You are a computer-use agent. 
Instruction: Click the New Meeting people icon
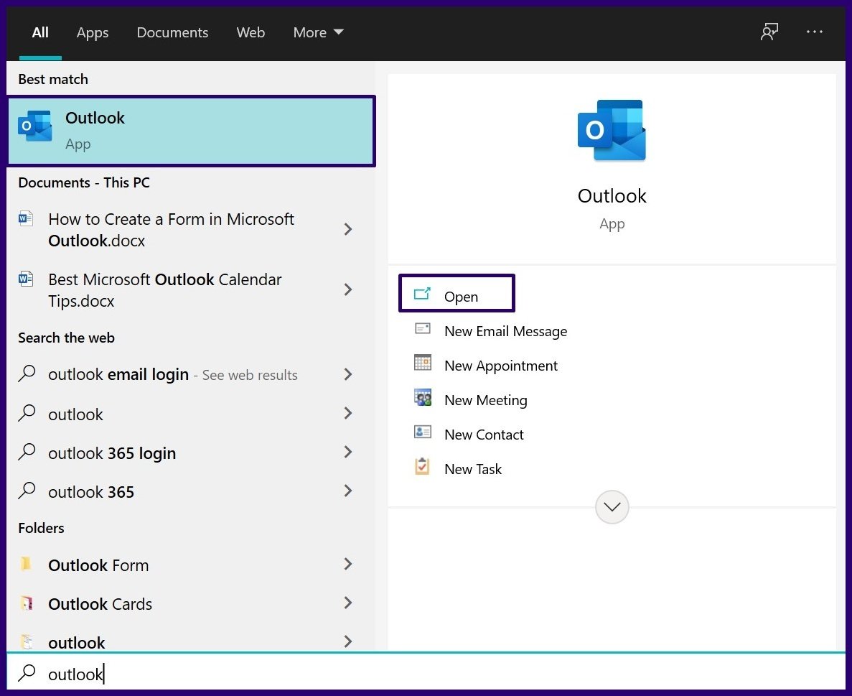tap(423, 398)
